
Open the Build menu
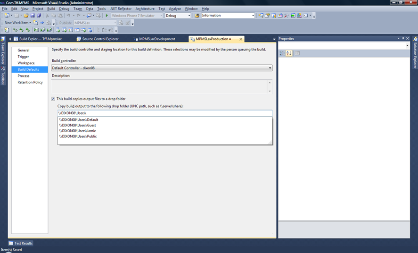click(x=51, y=9)
